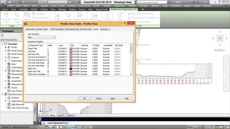This screenshot has height=129, width=230.
Task: Click the color swatch for Left Axis Title
Action: point(71,54)
